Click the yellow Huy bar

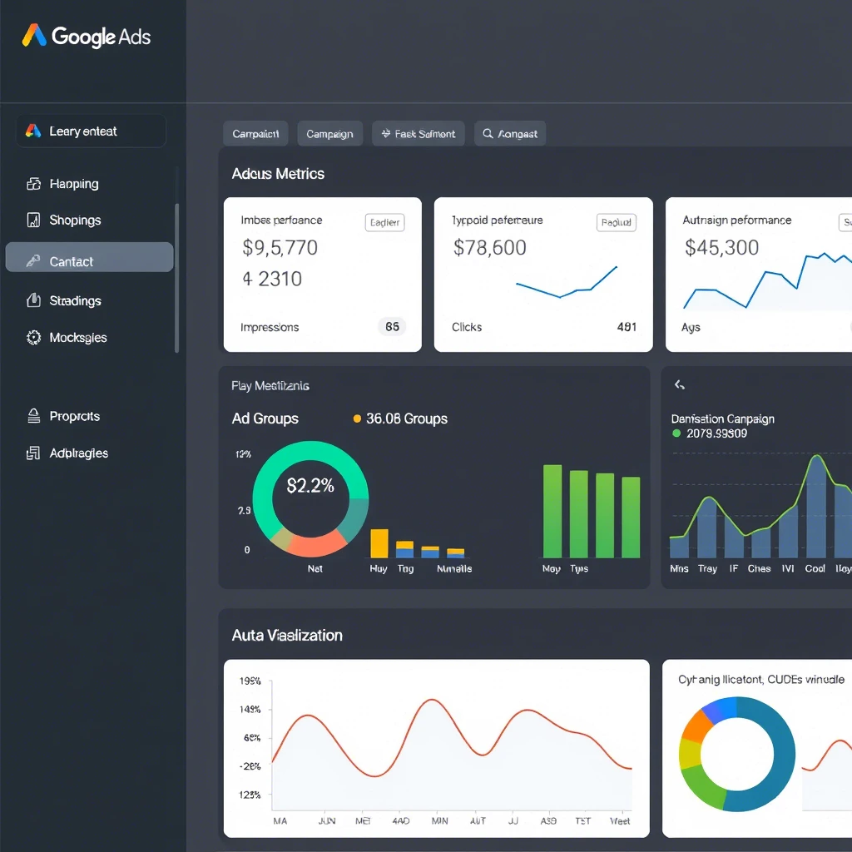click(x=379, y=543)
